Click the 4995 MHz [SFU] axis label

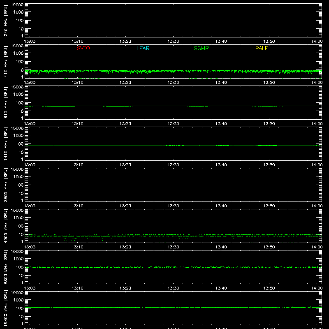[x=5, y=226]
